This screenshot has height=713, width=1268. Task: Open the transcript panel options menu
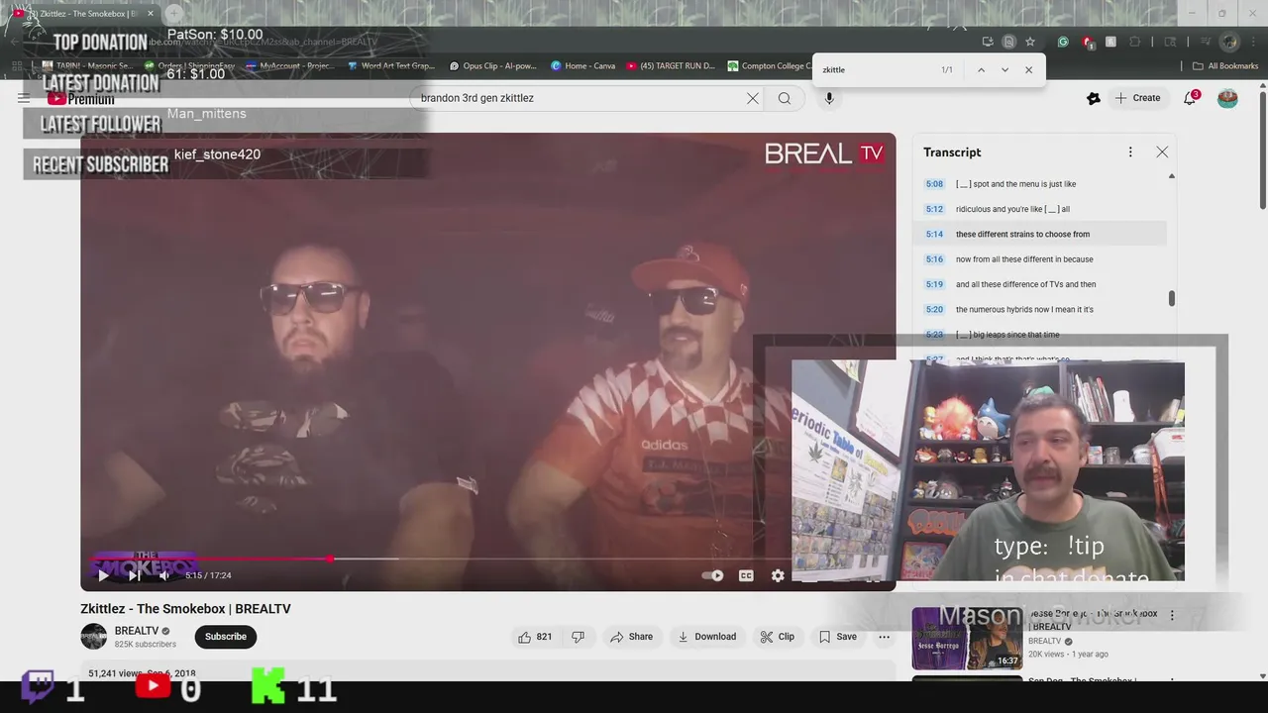[1130, 153]
